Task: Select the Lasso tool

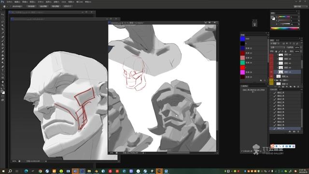Action: (2, 22)
